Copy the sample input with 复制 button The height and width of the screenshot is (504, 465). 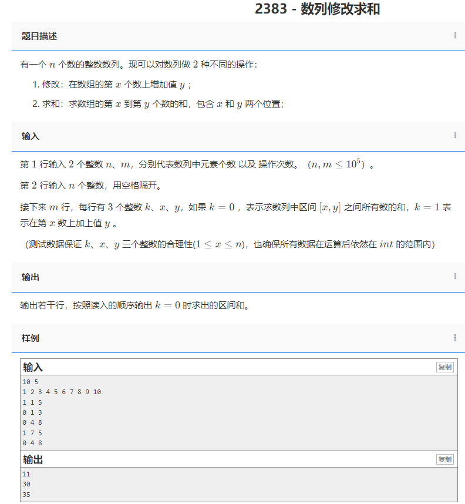[x=445, y=367]
